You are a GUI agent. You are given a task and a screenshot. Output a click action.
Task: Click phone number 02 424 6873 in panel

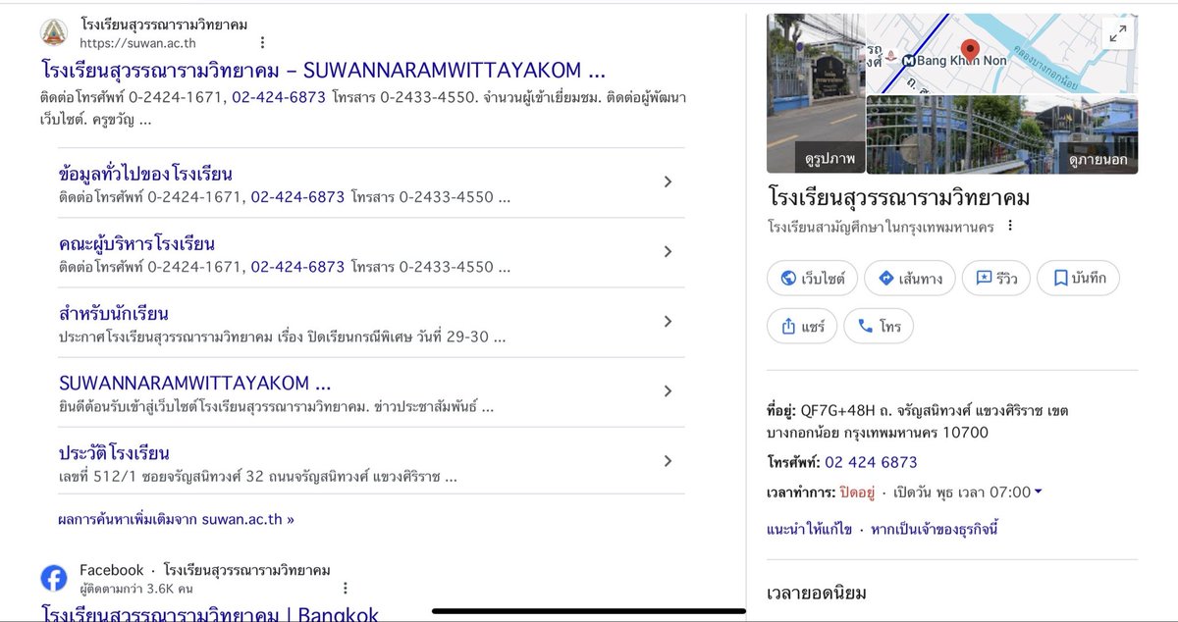pyautogui.click(x=871, y=462)
